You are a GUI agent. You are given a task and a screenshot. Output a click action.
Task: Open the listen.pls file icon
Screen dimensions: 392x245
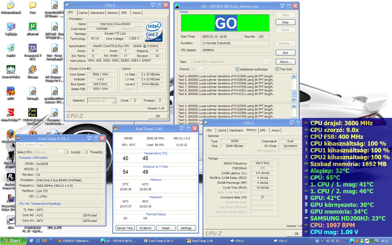[x=32, y=93]
